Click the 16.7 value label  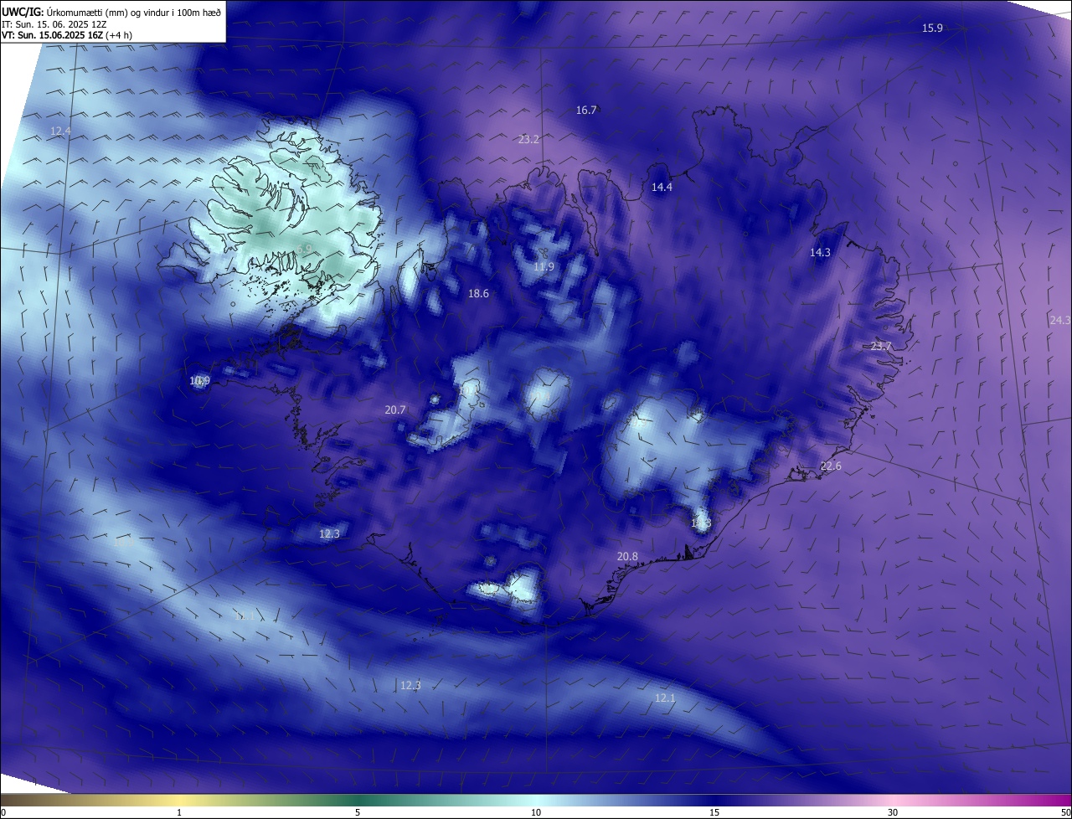[x=586, y=111]
